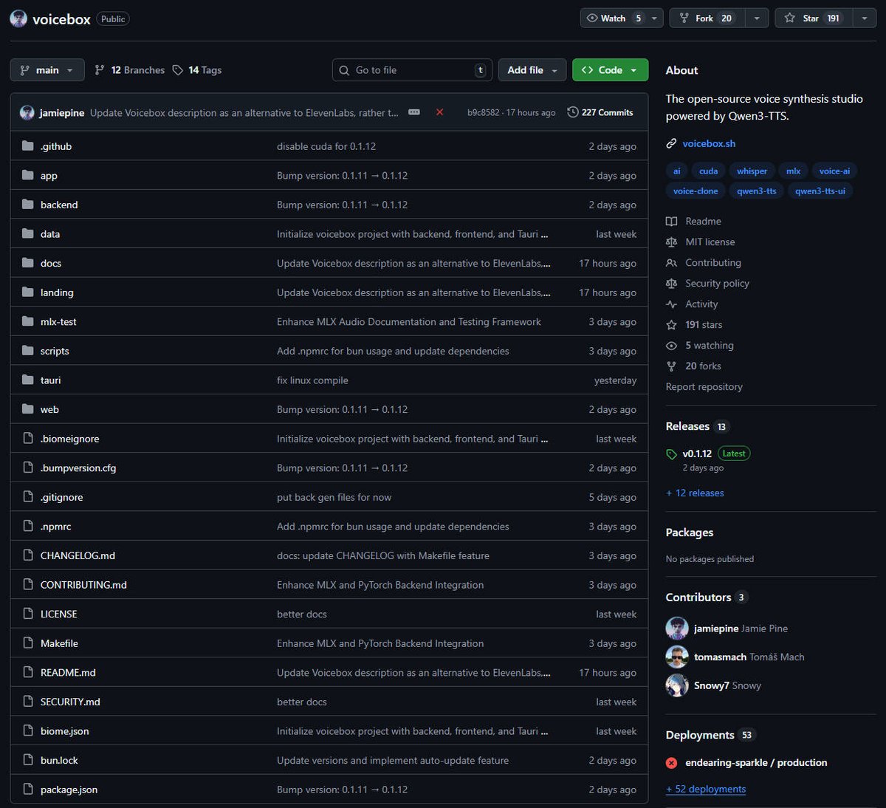
Task: Open the CHANGELOG.md file
Action: click(x=78, y=555)
